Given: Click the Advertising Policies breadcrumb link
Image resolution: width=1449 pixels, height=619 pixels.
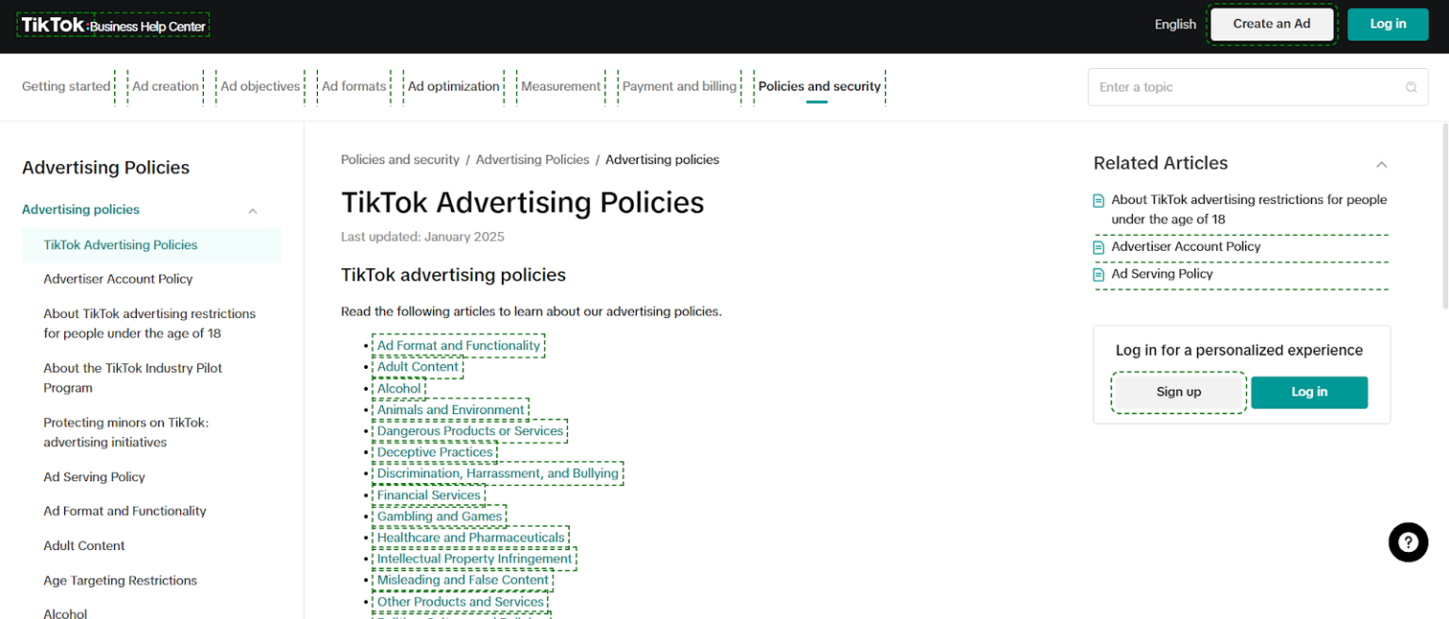Looking at the screenshot, I should tap(532, 160).
